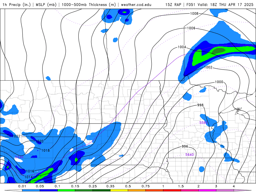This screenshot has width=256, height=192.
Task: Click the 1022 isobar label
Action: click(16, 136)
